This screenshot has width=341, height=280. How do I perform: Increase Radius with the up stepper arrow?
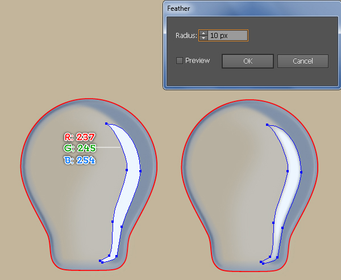point(203,33)
